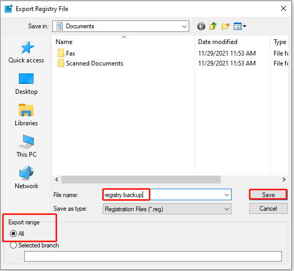Screen dimensions: 294x271
Task: Open the Save as type dropdown
Action: tap(167, 209)
